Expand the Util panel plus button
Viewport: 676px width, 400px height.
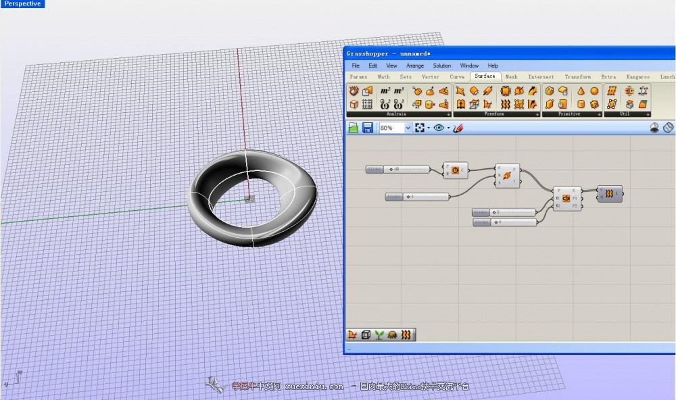648,114
